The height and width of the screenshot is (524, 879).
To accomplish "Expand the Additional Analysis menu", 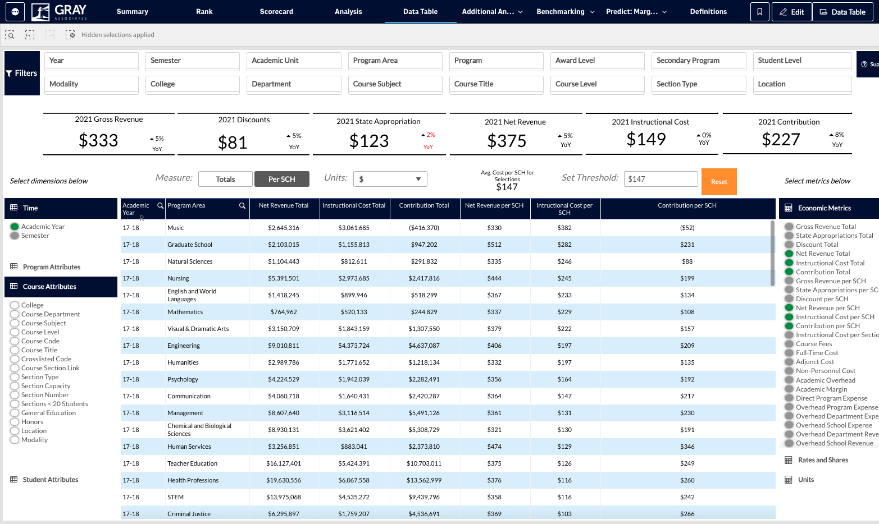I will [493, 12].
